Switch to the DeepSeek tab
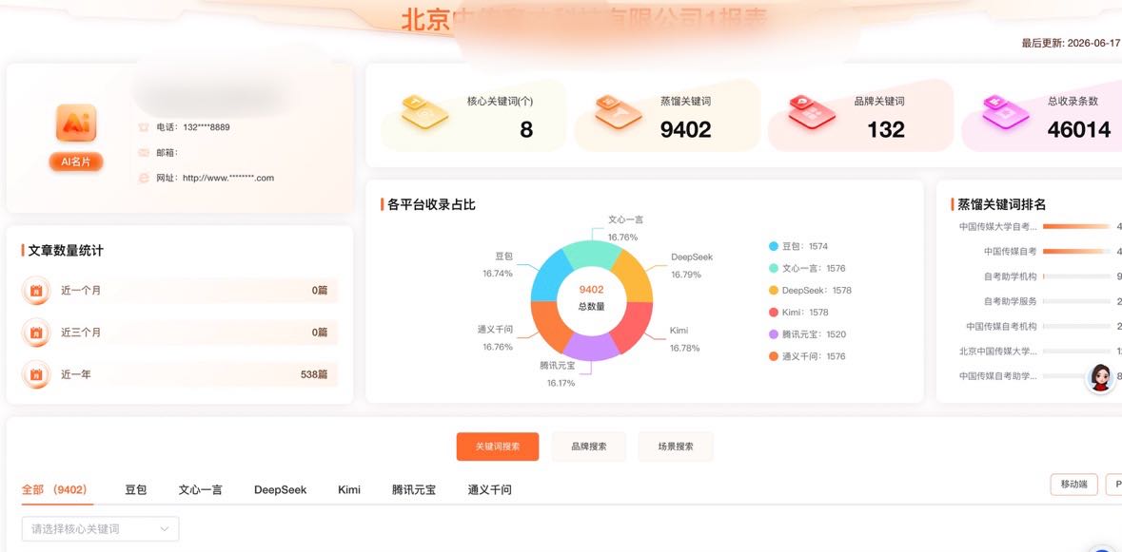 (281, 490)
